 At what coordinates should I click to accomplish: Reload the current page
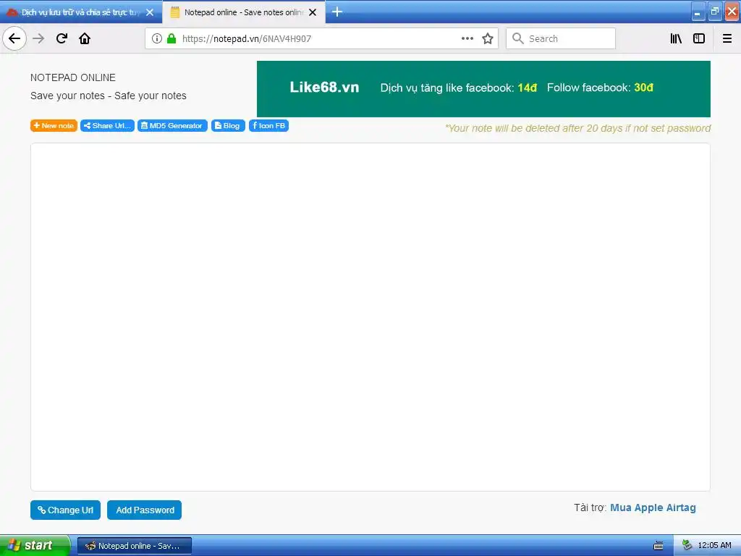62,38
